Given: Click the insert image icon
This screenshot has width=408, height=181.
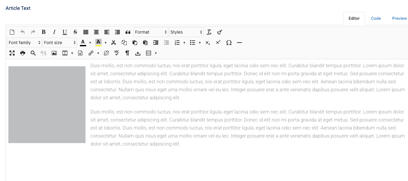Looking at the screenshot, I should pos(54,53).
